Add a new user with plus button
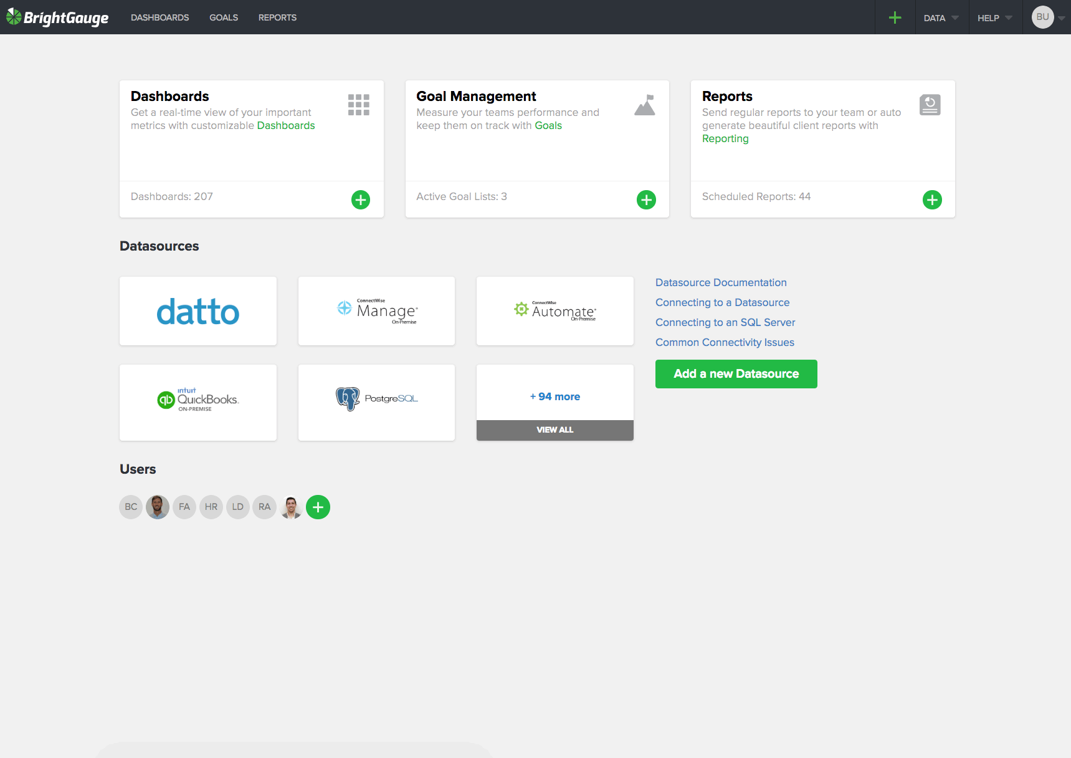The width and height of the screenshot is (1071, 758). click(318, 507)
